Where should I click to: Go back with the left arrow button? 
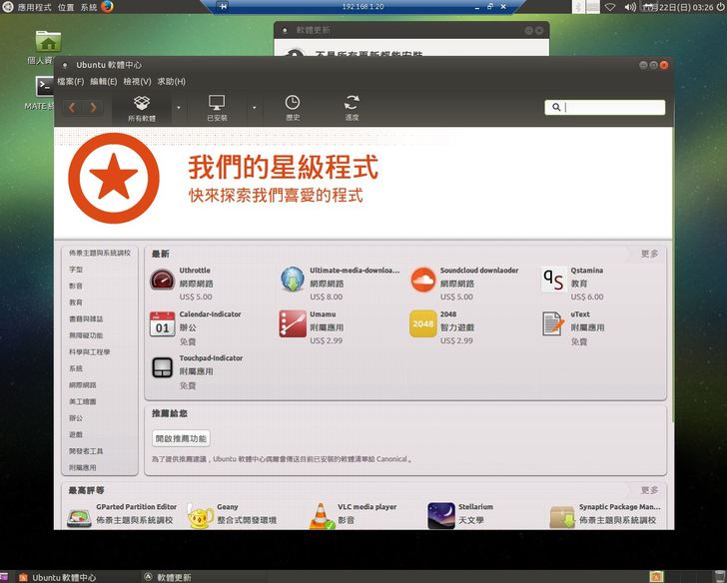(72, 108)
